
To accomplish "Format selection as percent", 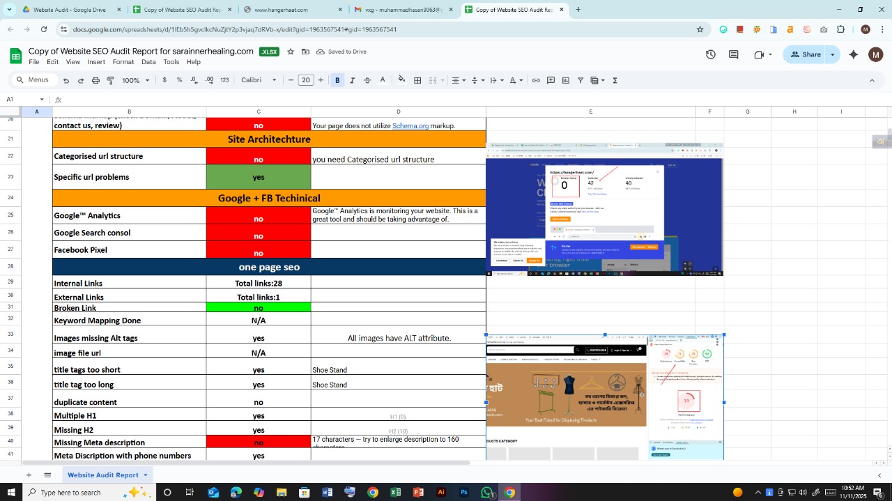I will point(180,79).
